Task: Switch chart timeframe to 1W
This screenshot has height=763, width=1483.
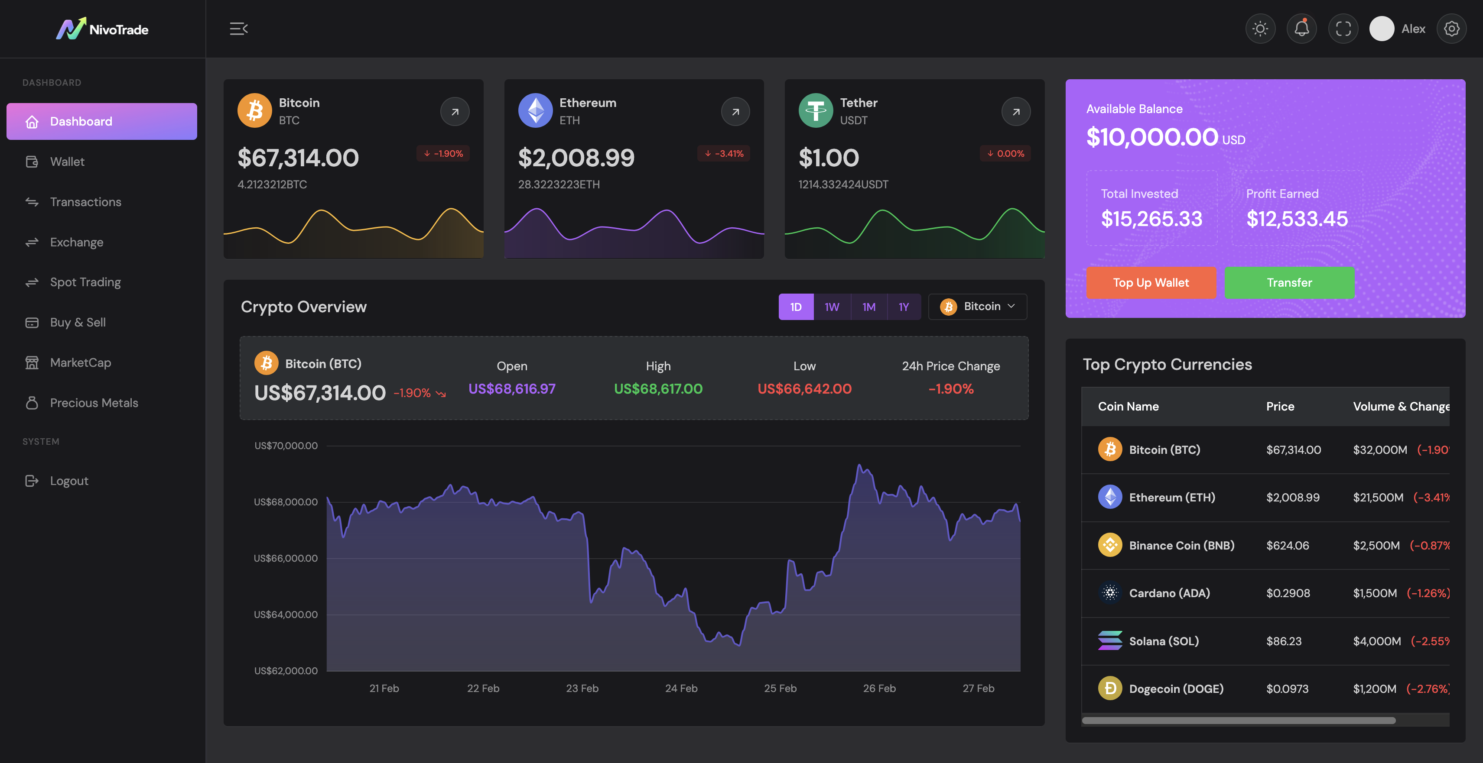Action: pyautogui.click(x=832, y=307)
